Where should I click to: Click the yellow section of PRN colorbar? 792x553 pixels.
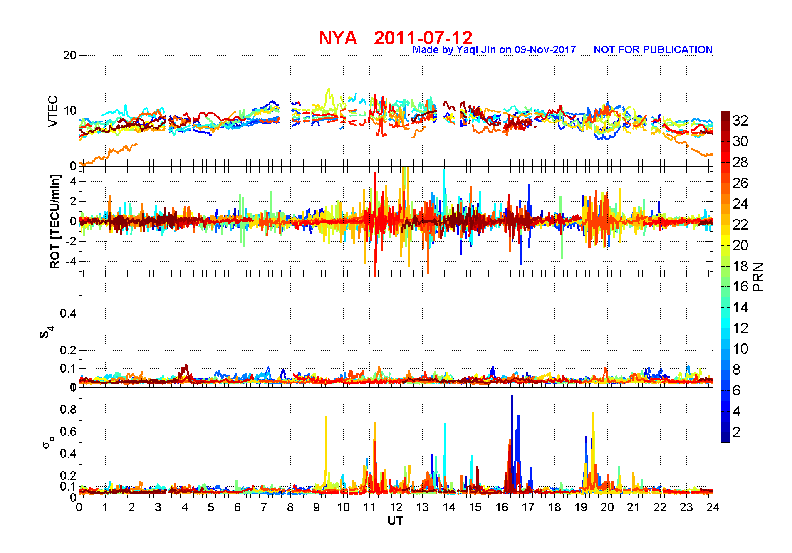click(x=725, y=240)
